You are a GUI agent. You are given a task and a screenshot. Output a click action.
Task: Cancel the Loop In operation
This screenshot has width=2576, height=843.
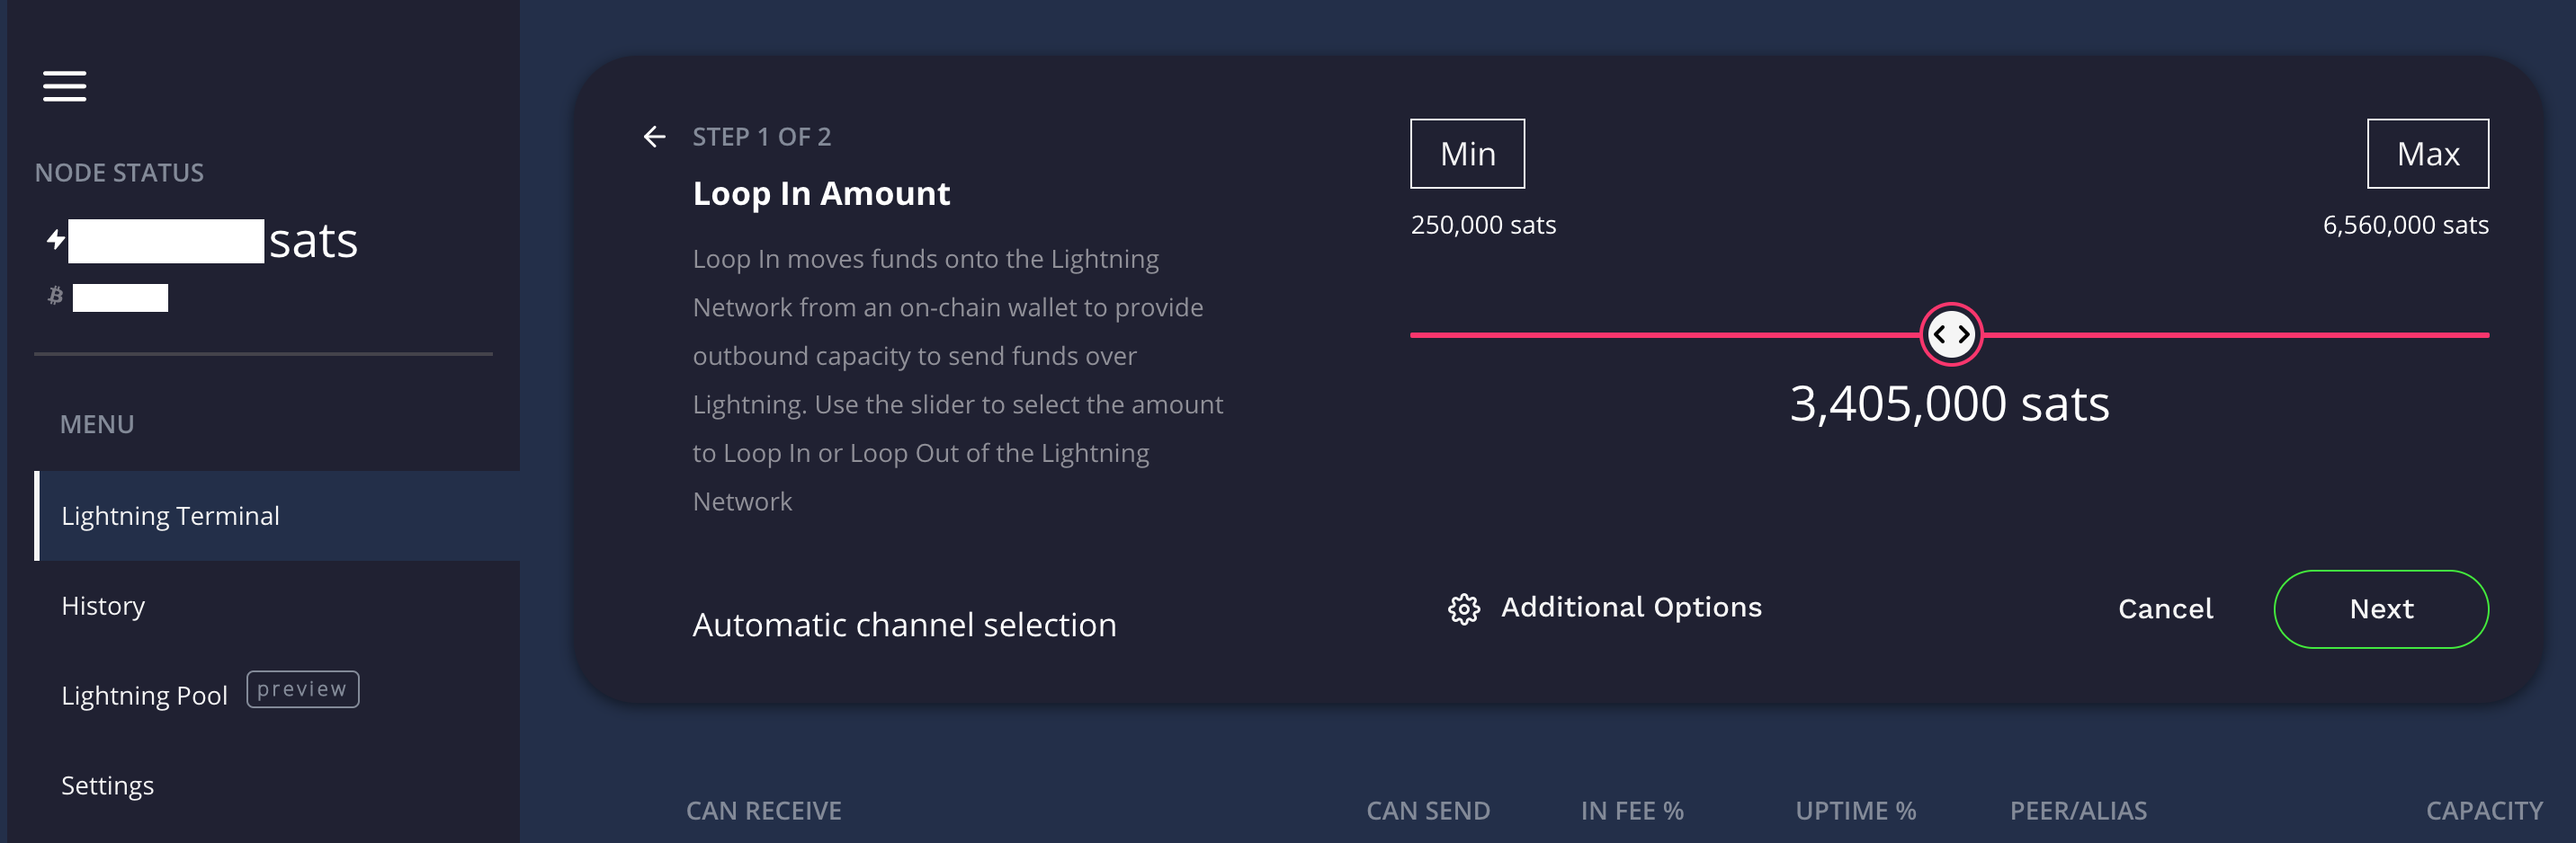(x=2164, y=609)
